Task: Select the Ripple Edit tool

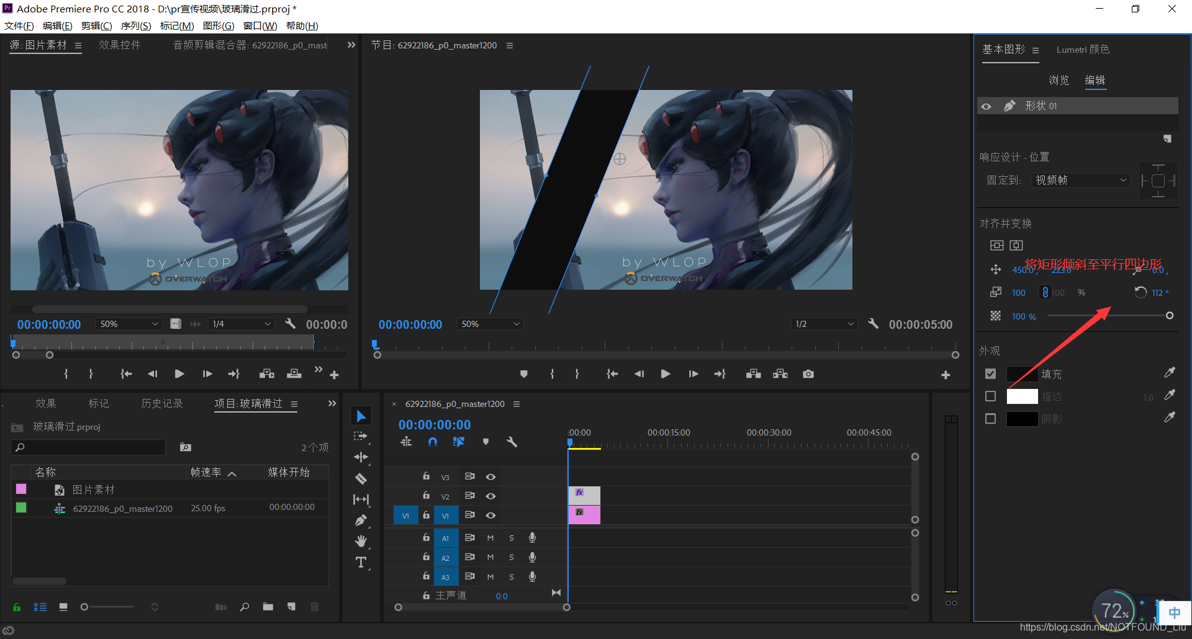Action: tap(361, 458)
